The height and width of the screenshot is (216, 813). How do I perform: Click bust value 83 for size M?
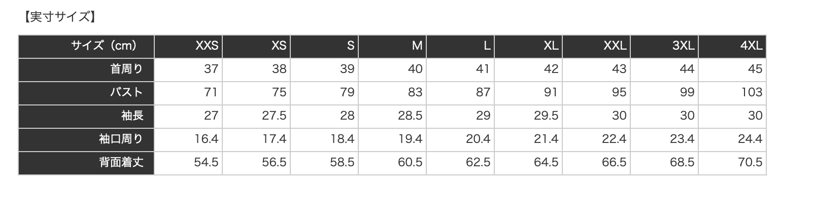(x=415, y=93)
